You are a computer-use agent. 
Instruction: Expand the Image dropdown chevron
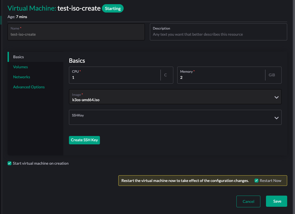(x=276, y=97)
